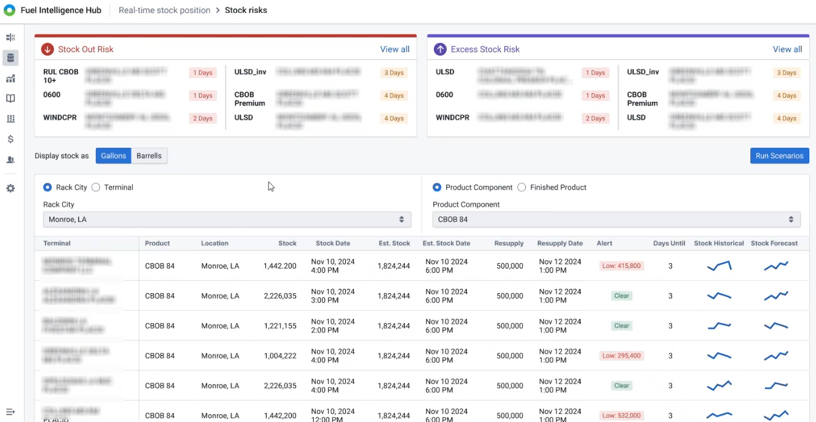Expand the sidebar using bottom menu icon
The width and height of the screenshot is (816, 422).
[10, 412]
